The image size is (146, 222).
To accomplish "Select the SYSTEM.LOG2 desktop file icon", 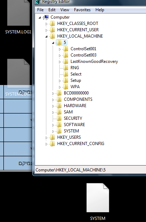I will (19, 73).
